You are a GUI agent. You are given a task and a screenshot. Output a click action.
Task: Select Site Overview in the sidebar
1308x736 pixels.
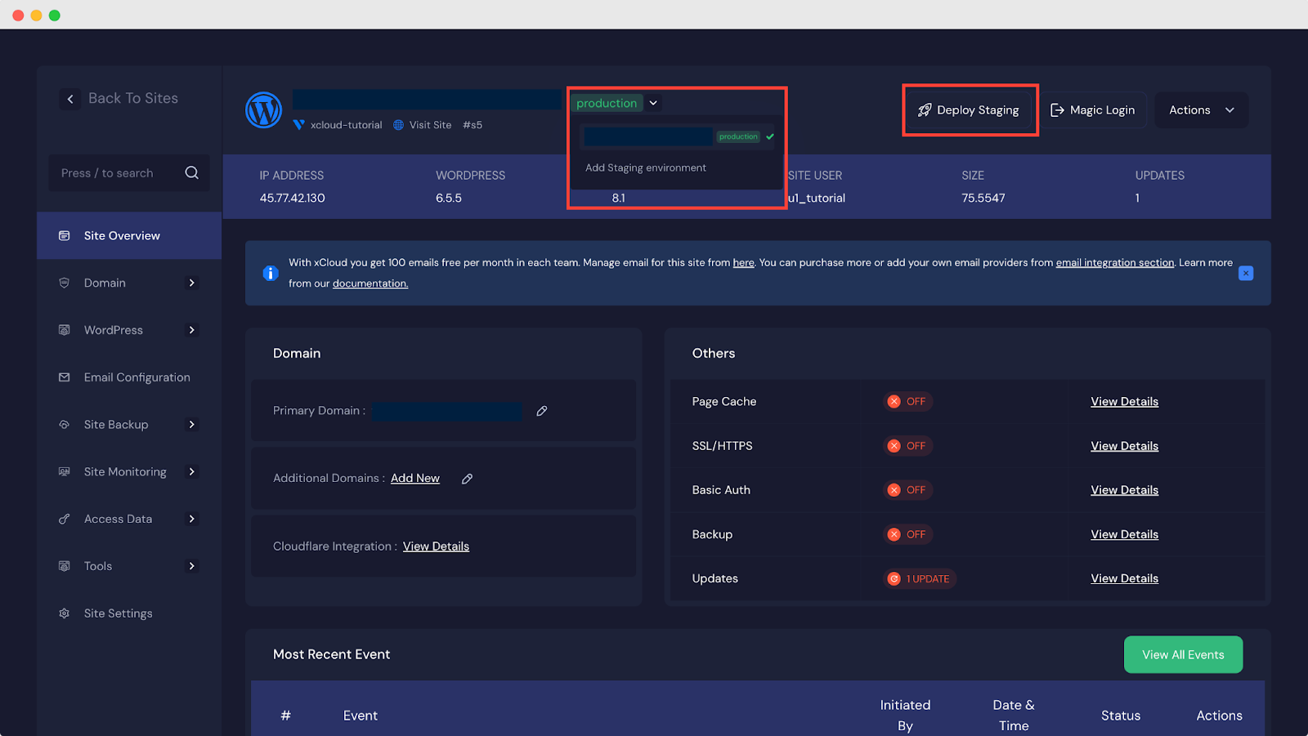pos(121,235)
